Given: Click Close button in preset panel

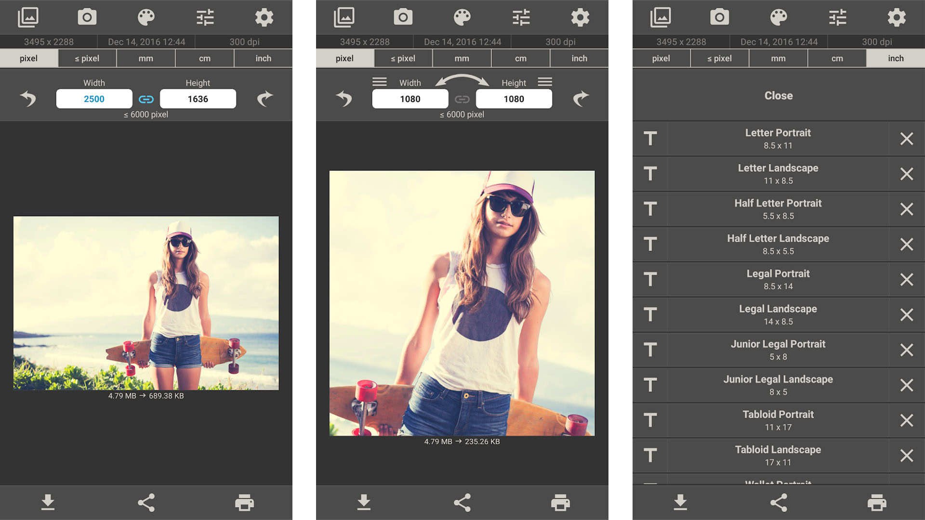Looking at the screenshot, I should tap(778, 95).
